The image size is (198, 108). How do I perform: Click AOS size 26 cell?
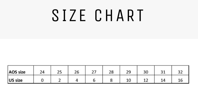(77, 70)
